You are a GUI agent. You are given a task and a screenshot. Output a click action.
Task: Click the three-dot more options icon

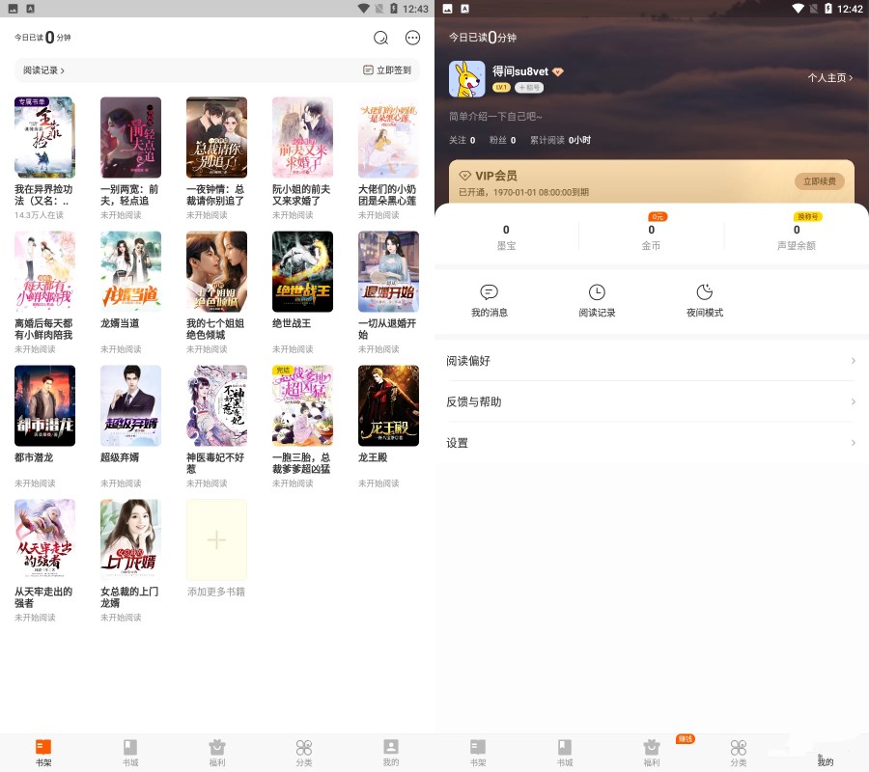(412, 38)
